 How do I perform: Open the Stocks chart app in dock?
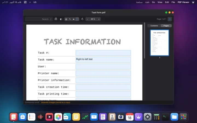[85, 117]
